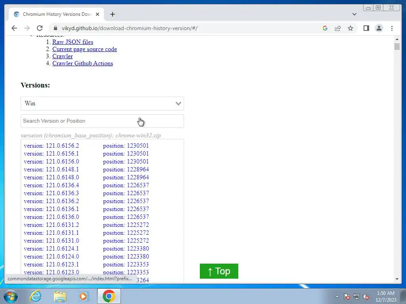Open the Raw JSON files link

(x=73, y=42)
